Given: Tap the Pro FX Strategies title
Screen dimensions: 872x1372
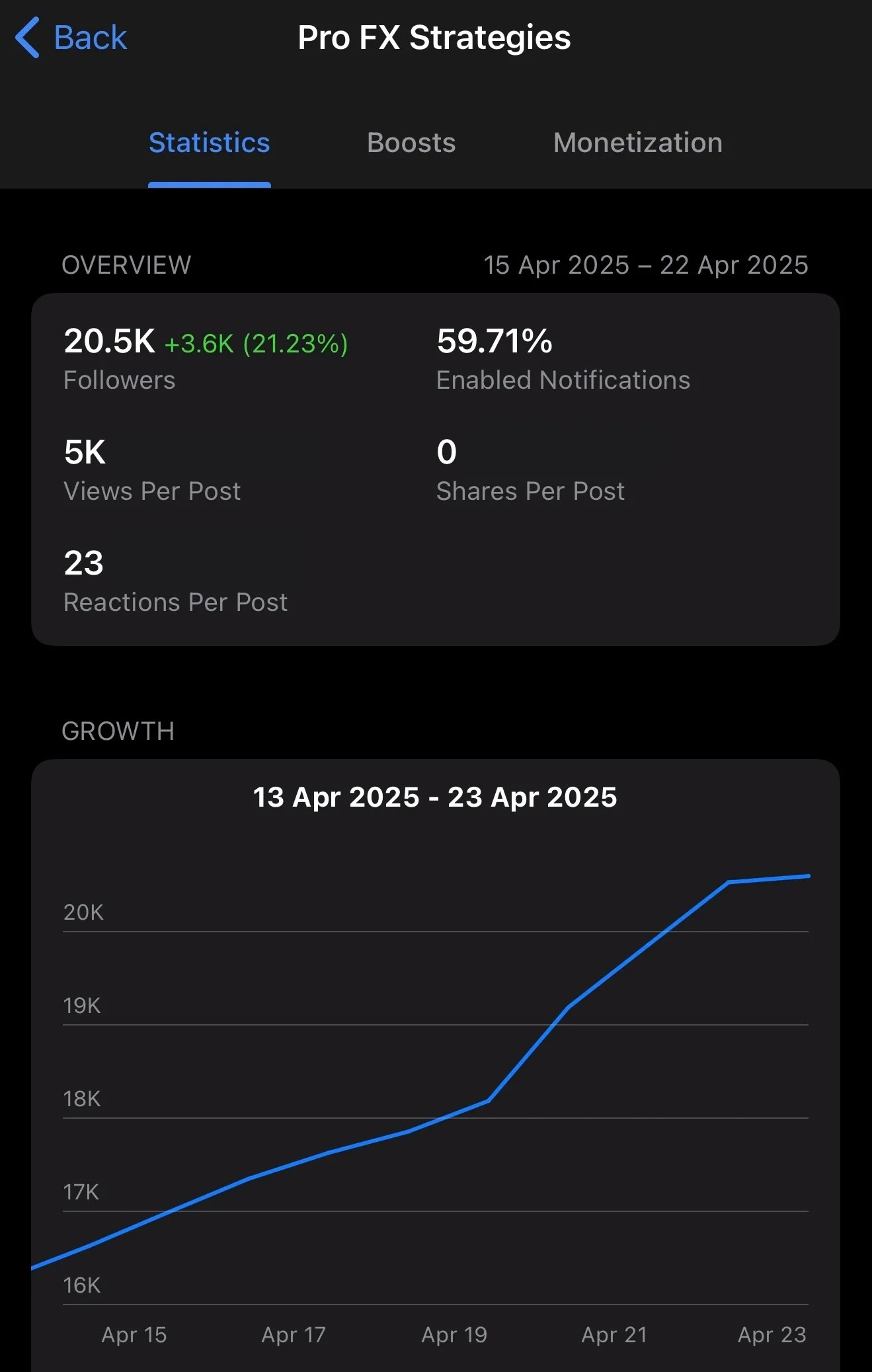Looking at the screenshot, I should [434, 38].
